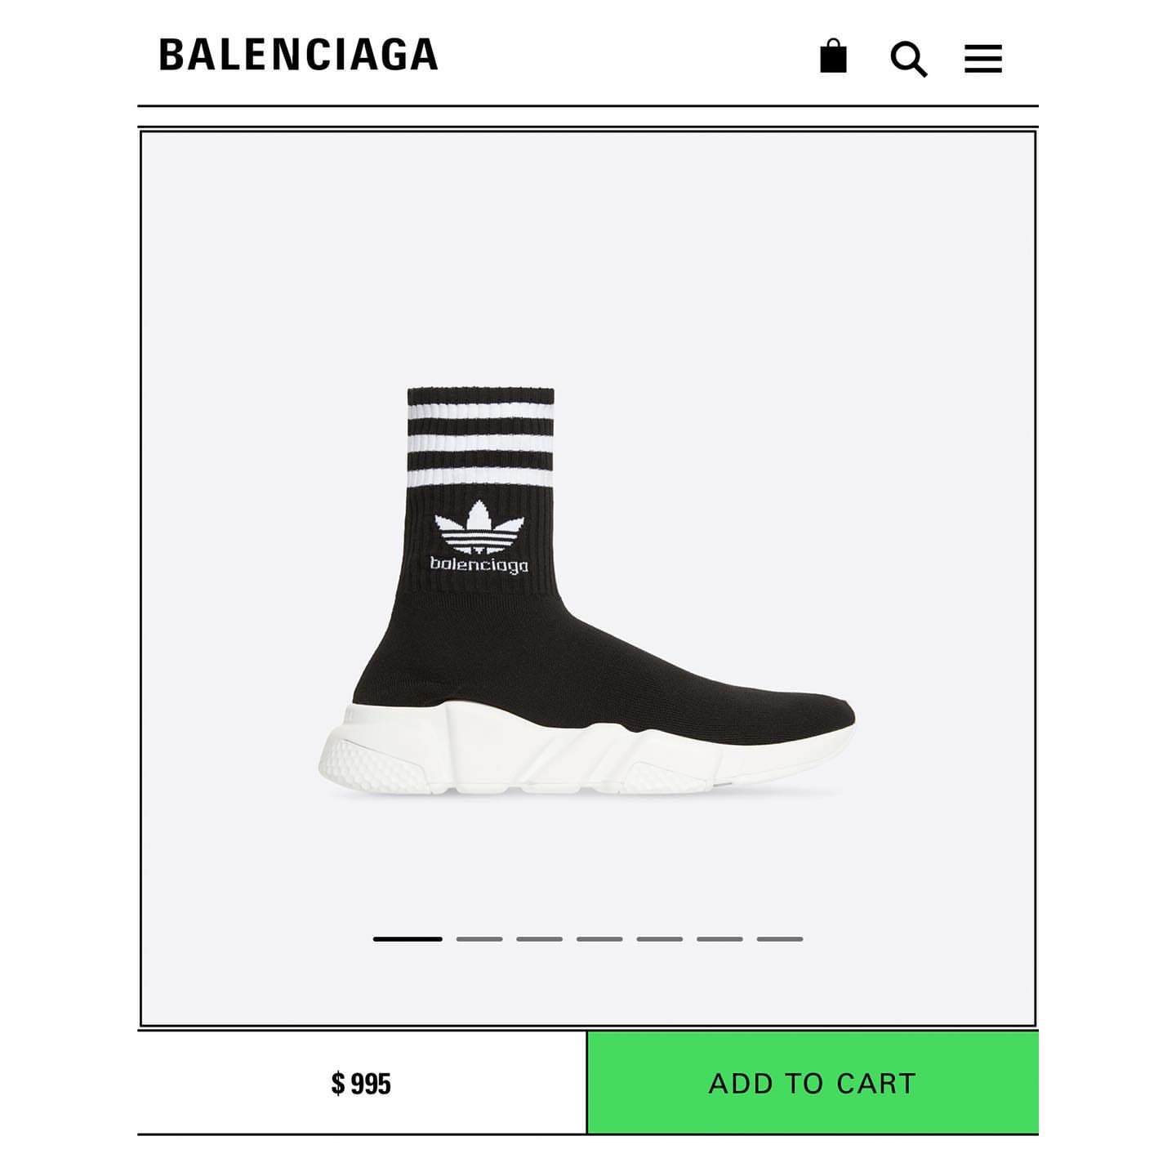Select the $ 995 price label
The height and width of the screenshot is (1176, 1176).
[361, 1084]
